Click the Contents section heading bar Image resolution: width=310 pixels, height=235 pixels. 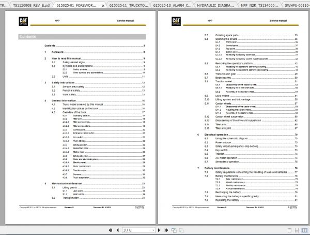pyautogui.click(x=82, y=37)
